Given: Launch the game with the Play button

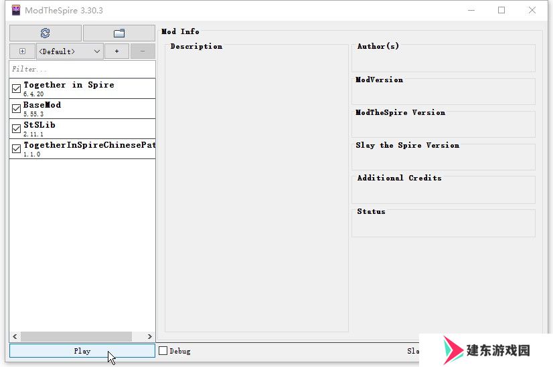Looking at the screenshot, I should click(82, 351).
